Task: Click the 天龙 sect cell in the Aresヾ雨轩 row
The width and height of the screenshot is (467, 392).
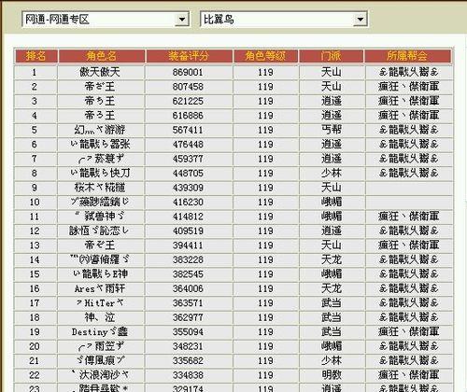Action: 332,288
